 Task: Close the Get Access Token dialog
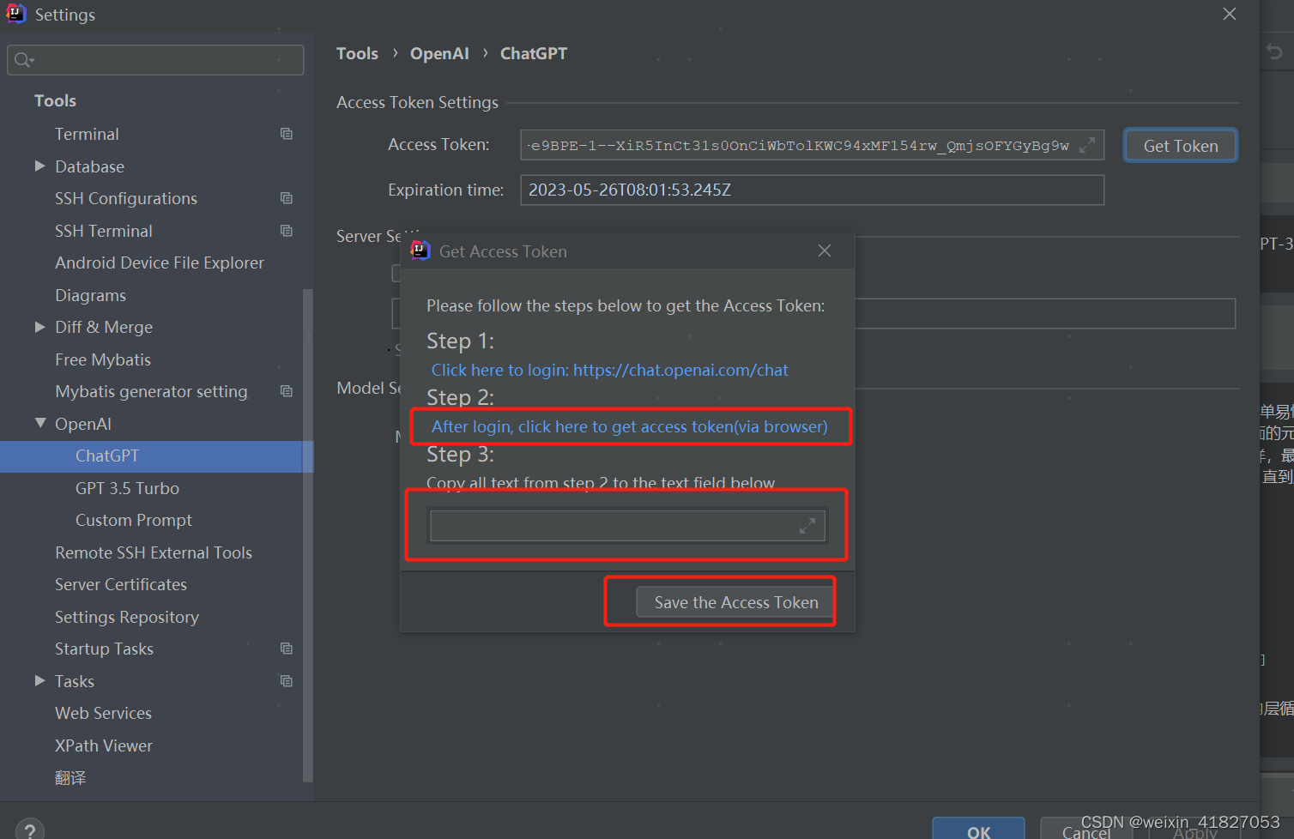(x=825, y=250)
